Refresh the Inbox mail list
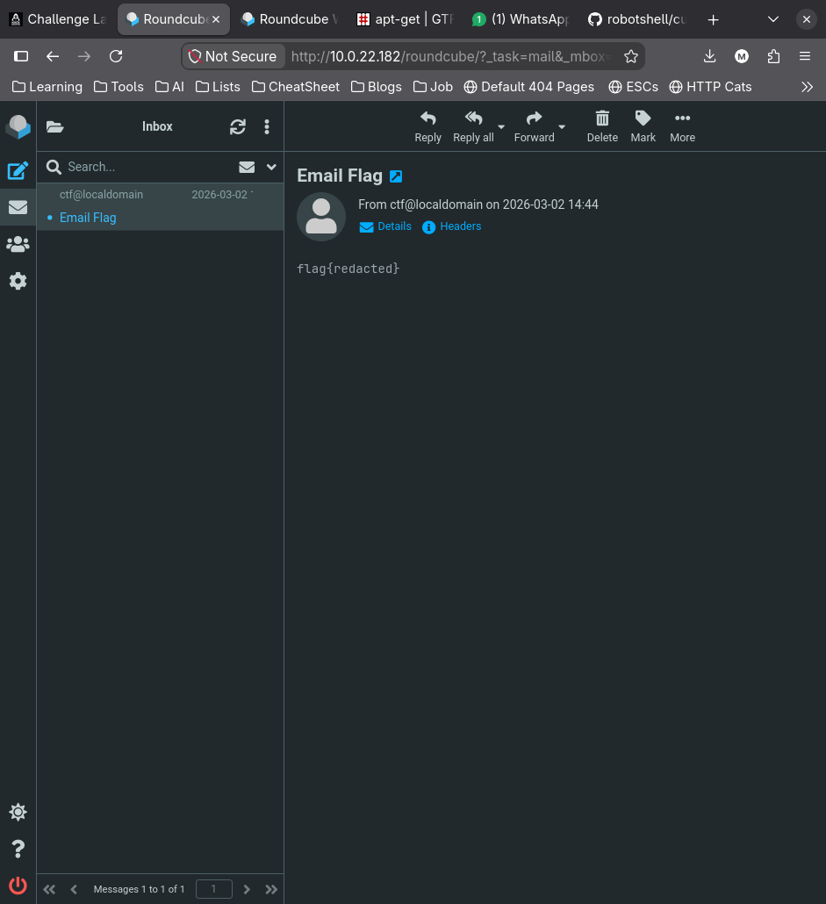 pyautogui.click(x=238, y=127)
